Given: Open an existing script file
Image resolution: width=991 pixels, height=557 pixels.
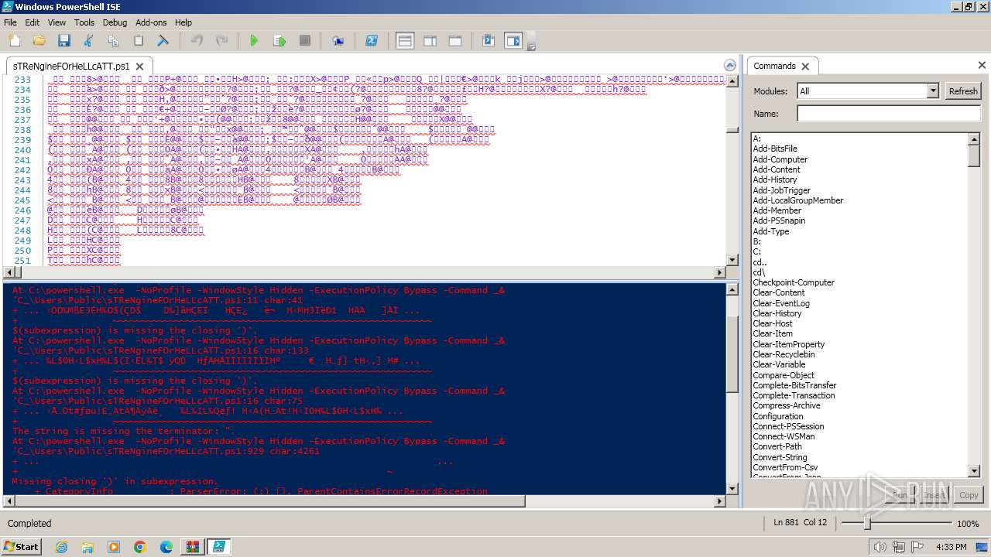Looking at the screenshot, I should tap(39, 40).
